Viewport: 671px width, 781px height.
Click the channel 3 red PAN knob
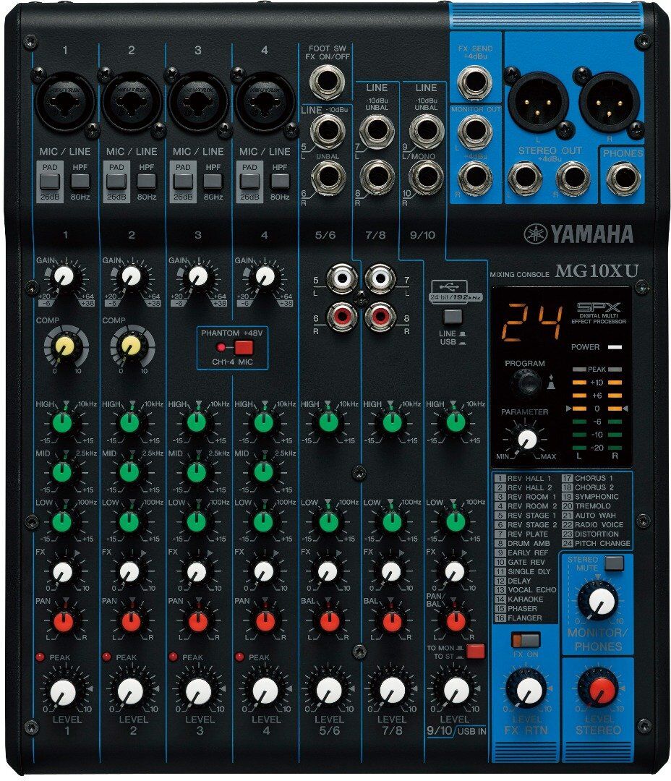pos(197,622)
